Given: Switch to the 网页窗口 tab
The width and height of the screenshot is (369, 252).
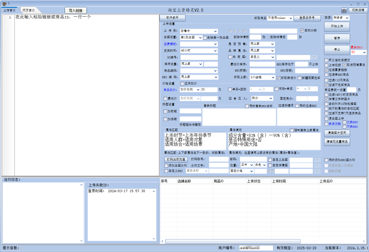Looking at the screenshot, I should (x=29, y=10).
